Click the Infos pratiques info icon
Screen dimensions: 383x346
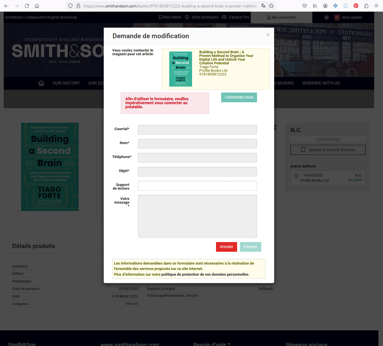coord(187,17)
